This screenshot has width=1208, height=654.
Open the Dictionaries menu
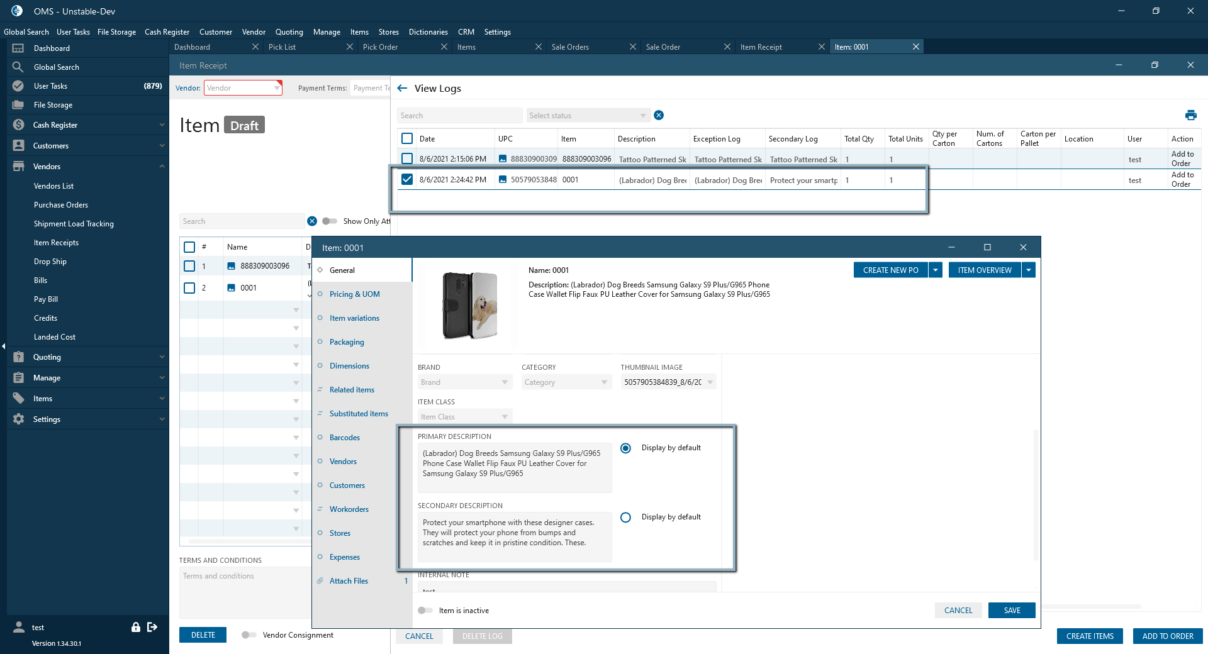[x=428, y=32]
